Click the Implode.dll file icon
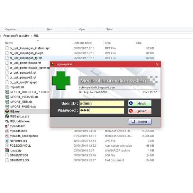The height and width of the screenshot is (193, 193). pos(7,87)
